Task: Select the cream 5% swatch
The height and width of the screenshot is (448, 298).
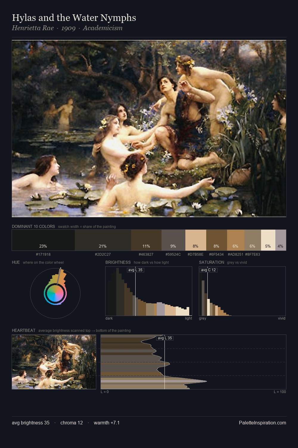Action: (x=268, y=240)
